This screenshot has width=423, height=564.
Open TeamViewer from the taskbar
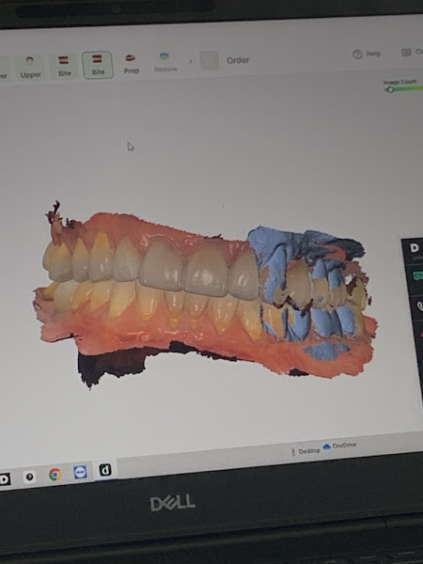pos(80,472)
